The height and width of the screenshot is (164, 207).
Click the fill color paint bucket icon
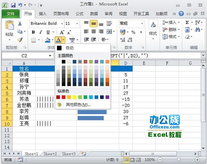click(x=48, y=40)
